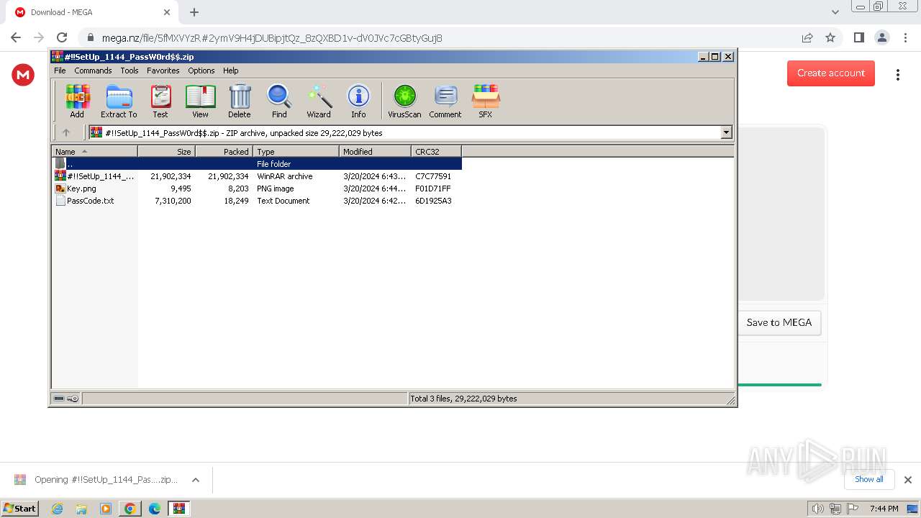
Task: Select the Key.png file
Action: click(257, 188)
